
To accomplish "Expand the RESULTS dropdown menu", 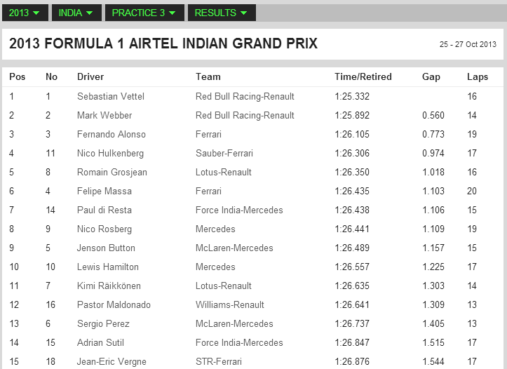I will 222,13.
